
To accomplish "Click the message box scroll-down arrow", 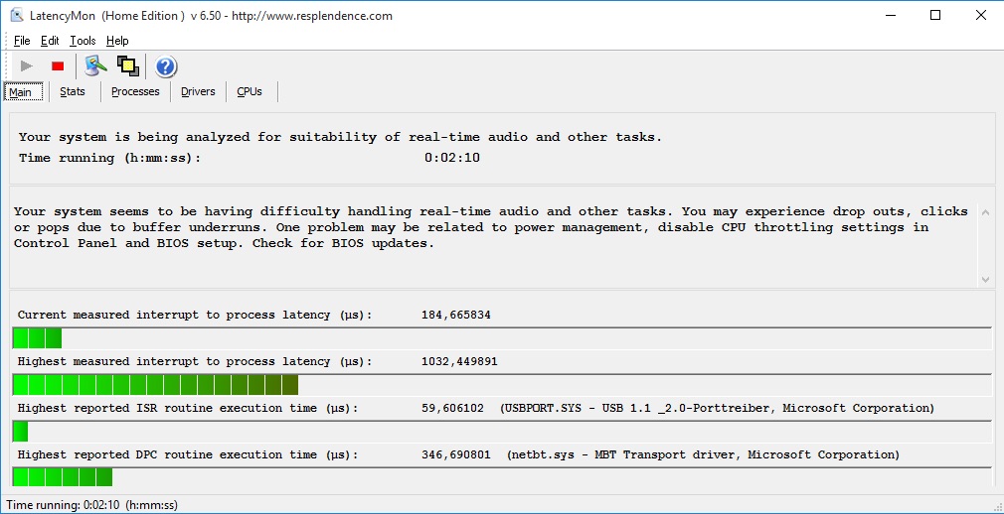I will pyautogui.click(x=985, y=280).
